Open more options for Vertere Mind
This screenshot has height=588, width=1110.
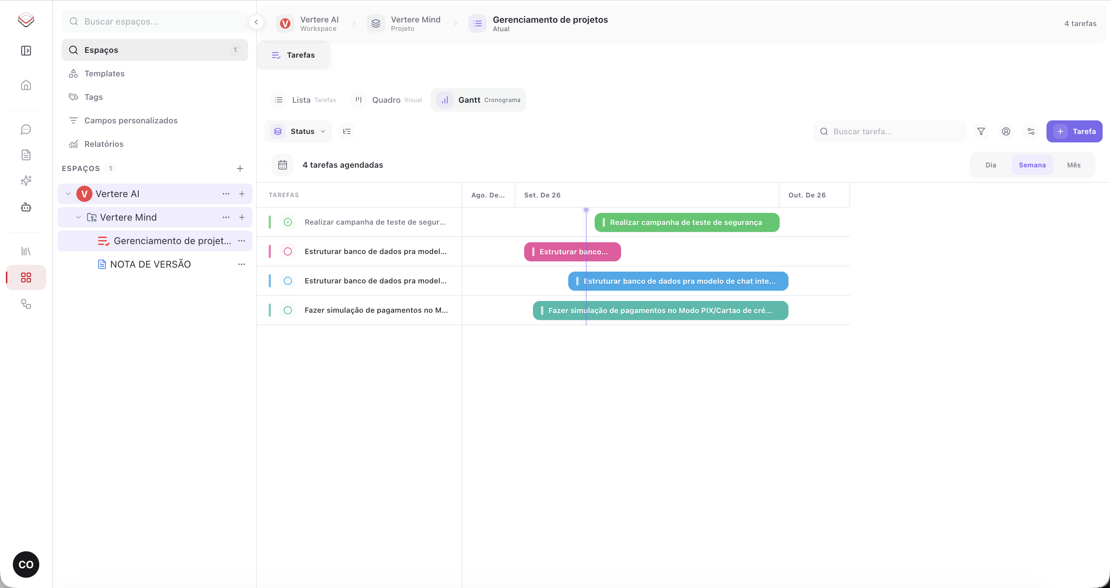click(226, 218)
